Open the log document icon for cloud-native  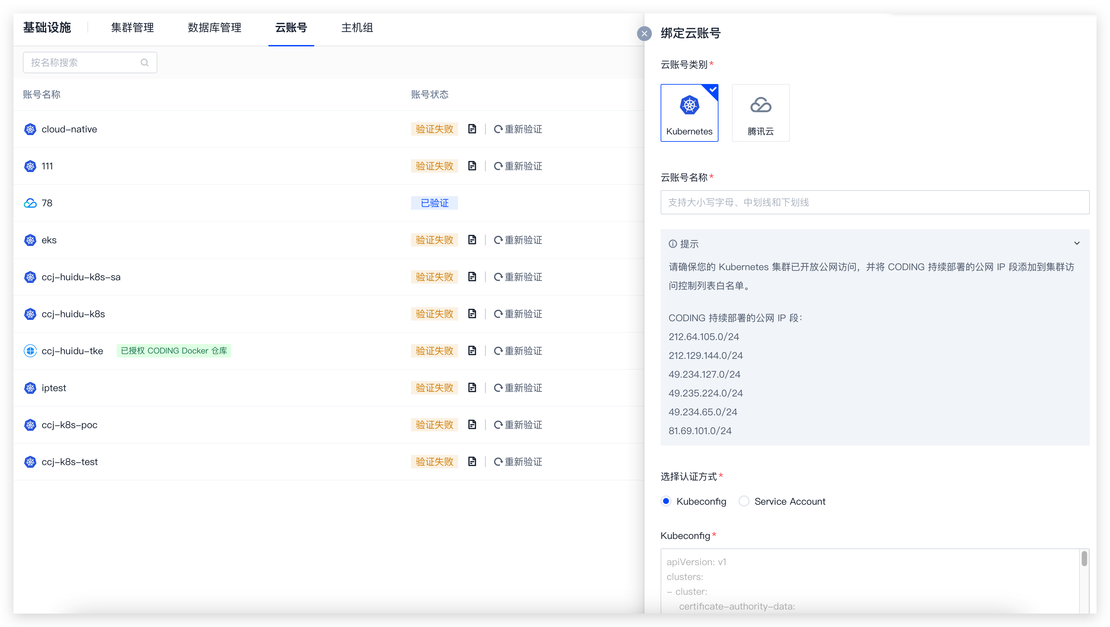[x=472, y=129]
